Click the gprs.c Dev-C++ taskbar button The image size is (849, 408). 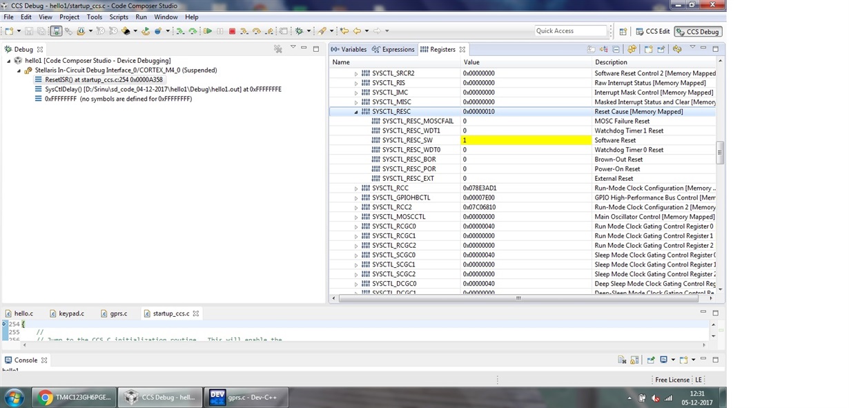(x=245, y=397)
